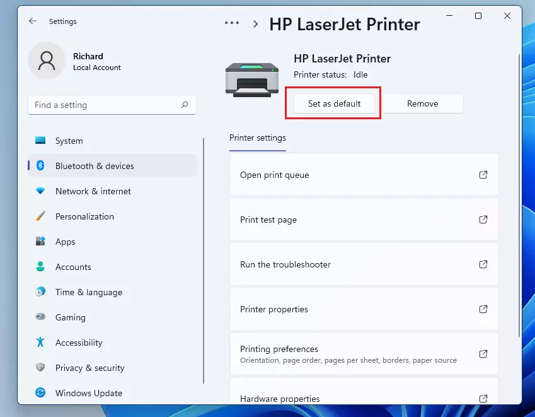The width and height of the screenshot is (535, 417).
Task: Set HP LaserJet as default printer
Action: (x=335, y=103)
